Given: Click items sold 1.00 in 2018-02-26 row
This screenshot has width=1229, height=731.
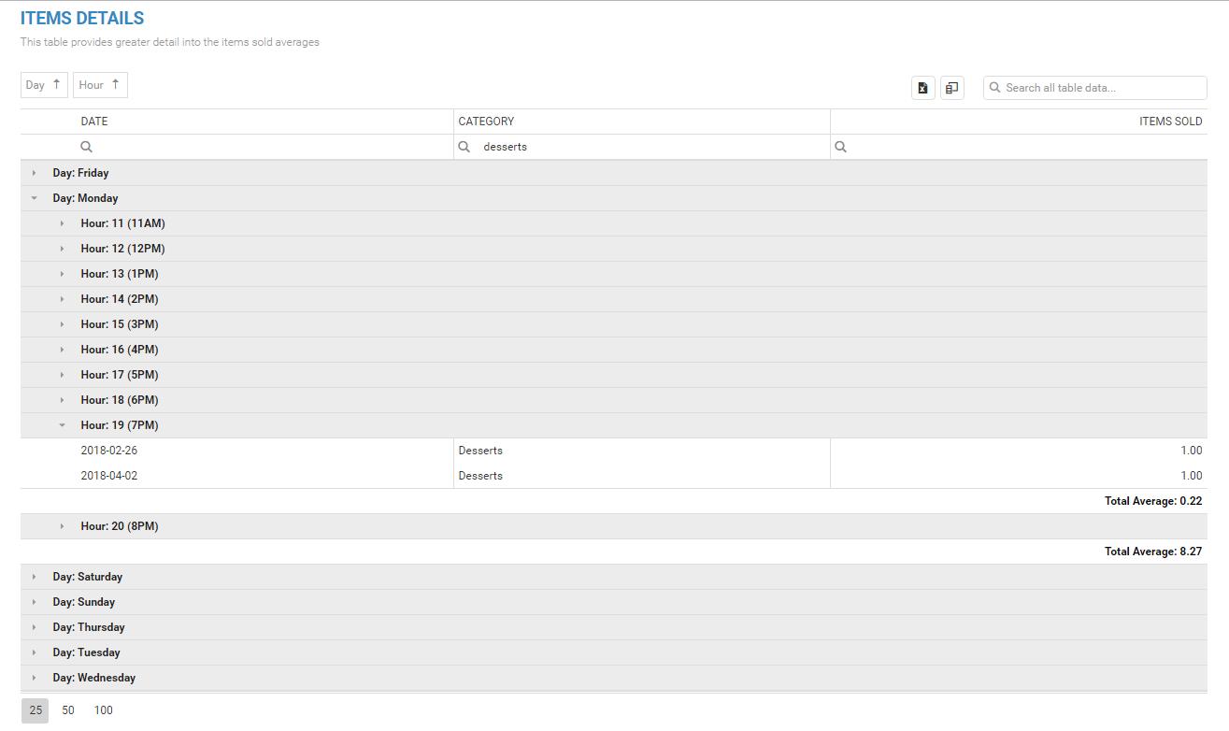Looking at the screenshot, I should 1019,451.
